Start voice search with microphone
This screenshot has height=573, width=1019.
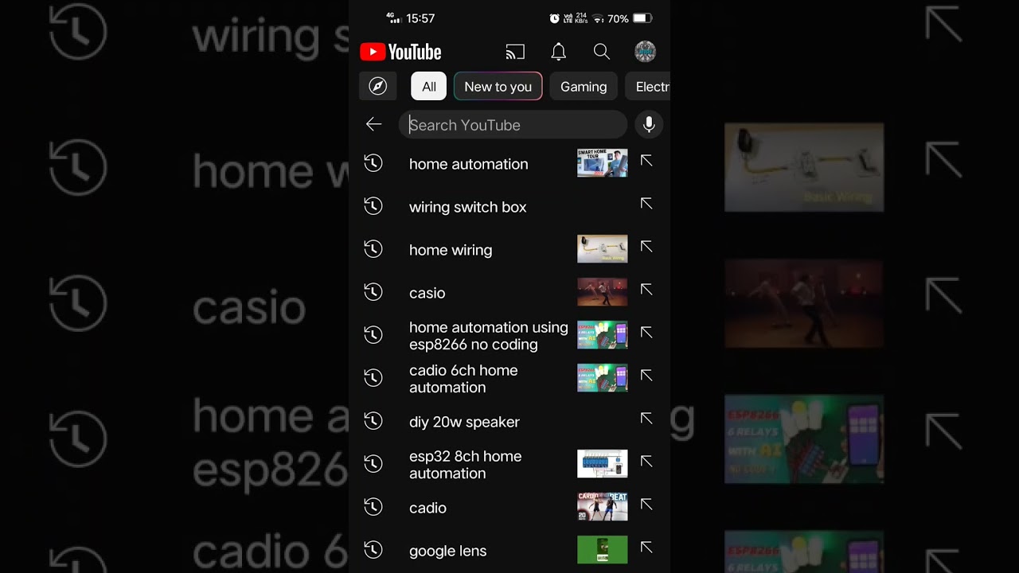click(x=649, y=125)
